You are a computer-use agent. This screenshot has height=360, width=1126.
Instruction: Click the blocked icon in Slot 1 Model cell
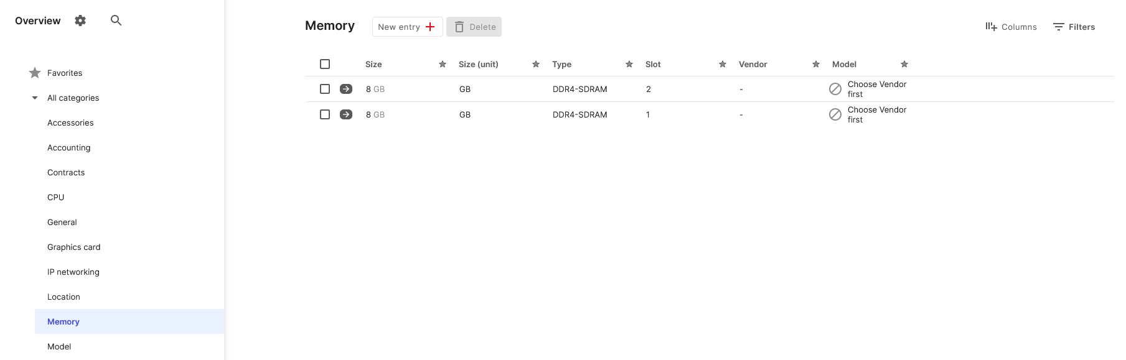pos(835,114)
